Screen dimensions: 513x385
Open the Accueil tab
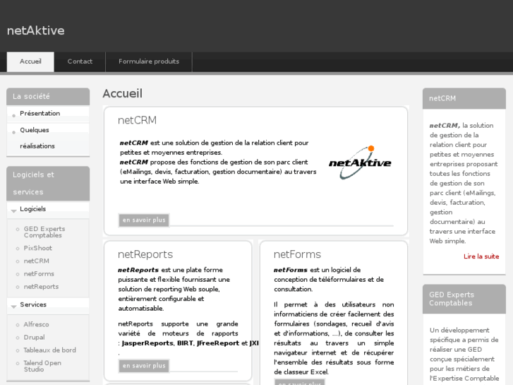[30, 61]
